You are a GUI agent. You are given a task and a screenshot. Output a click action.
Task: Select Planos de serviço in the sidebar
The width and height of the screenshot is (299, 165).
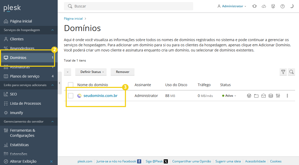click(25, 76)
